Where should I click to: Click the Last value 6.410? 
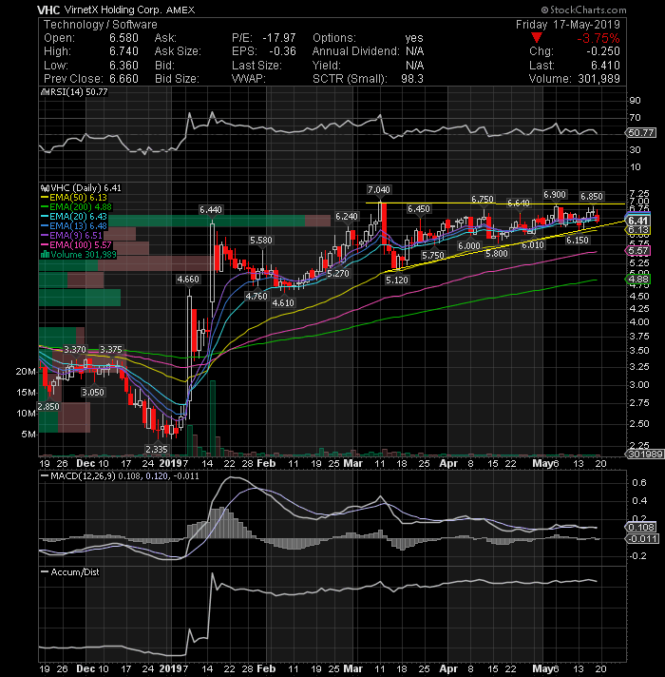(605, 66)
